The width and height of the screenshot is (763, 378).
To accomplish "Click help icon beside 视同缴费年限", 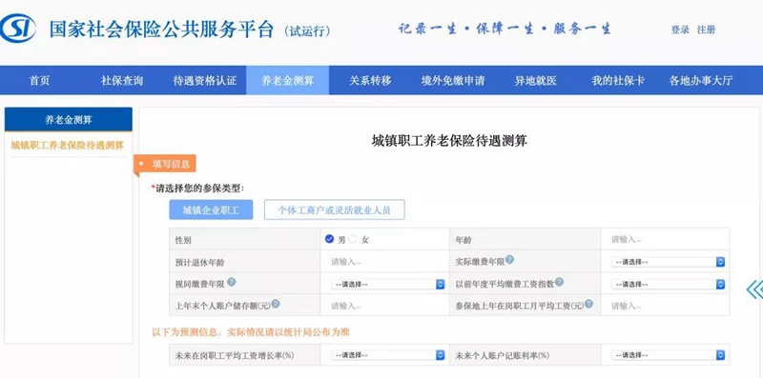I will [232, 282].
